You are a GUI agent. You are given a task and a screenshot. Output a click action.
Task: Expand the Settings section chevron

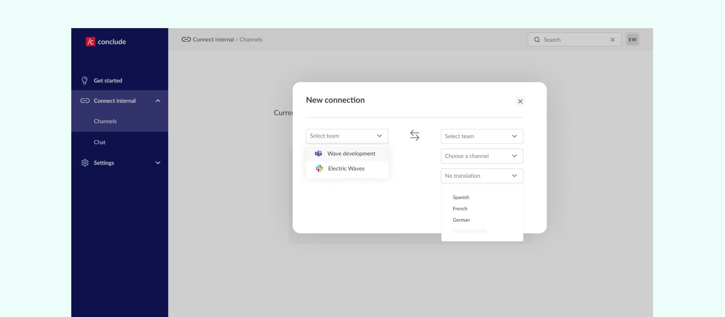click(x=158, y=163)
